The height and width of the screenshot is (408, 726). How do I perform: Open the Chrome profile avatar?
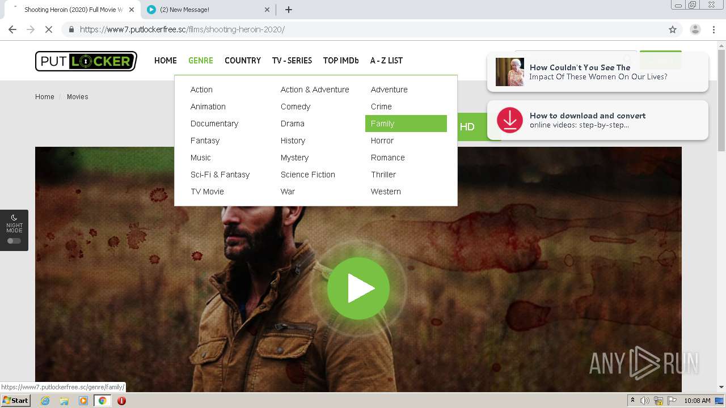pos(695,29)
